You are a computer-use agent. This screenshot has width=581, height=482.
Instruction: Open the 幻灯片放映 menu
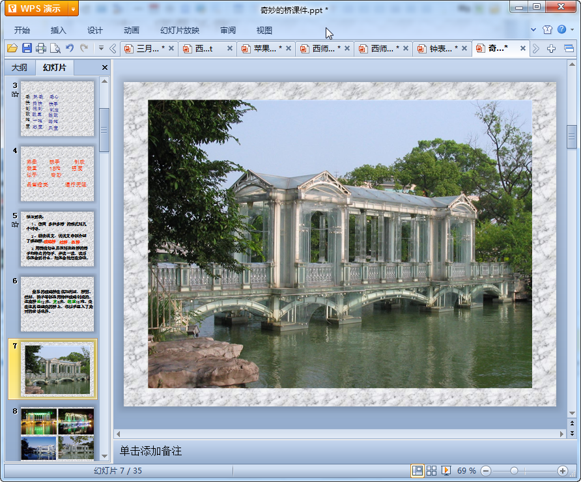click(180, 30)
